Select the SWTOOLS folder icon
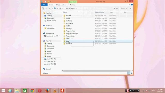 click(64, 38)
